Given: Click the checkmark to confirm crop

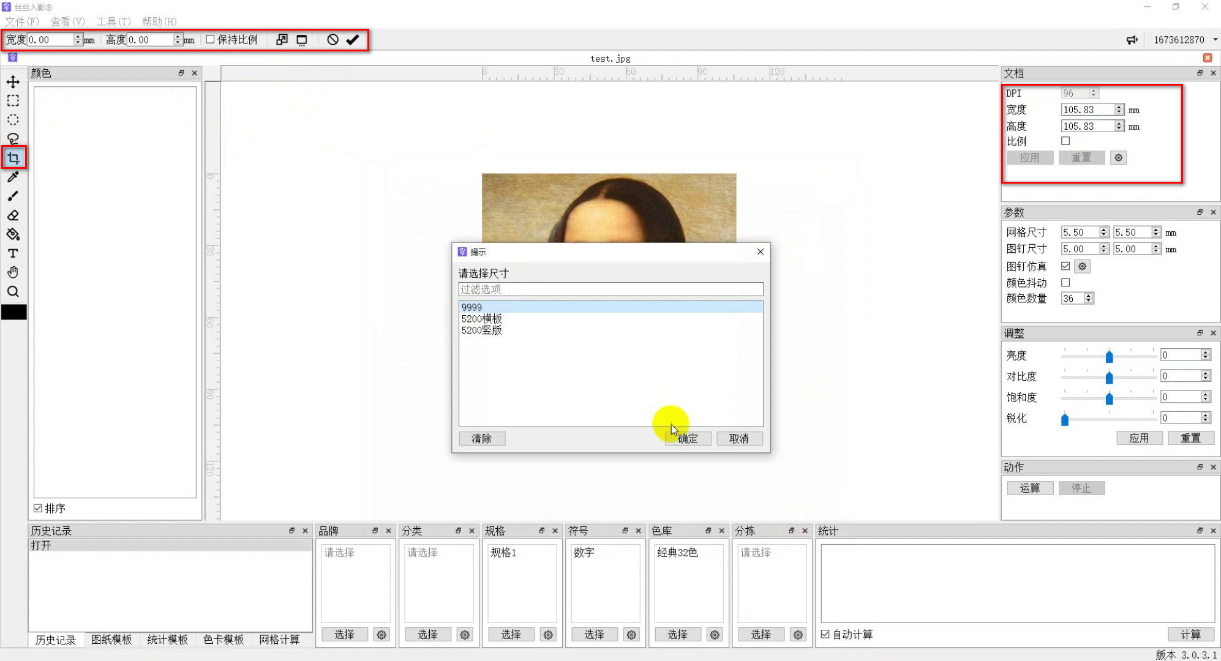Looking at the screenshot, I should [x=352, y=40].
